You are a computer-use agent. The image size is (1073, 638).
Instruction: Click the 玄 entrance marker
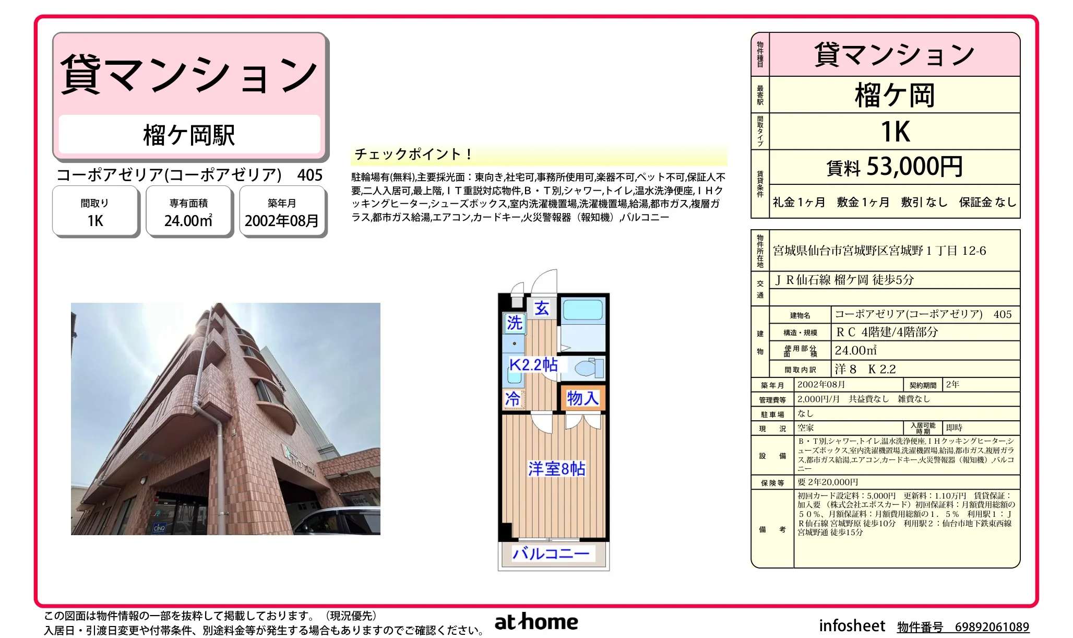542,309
